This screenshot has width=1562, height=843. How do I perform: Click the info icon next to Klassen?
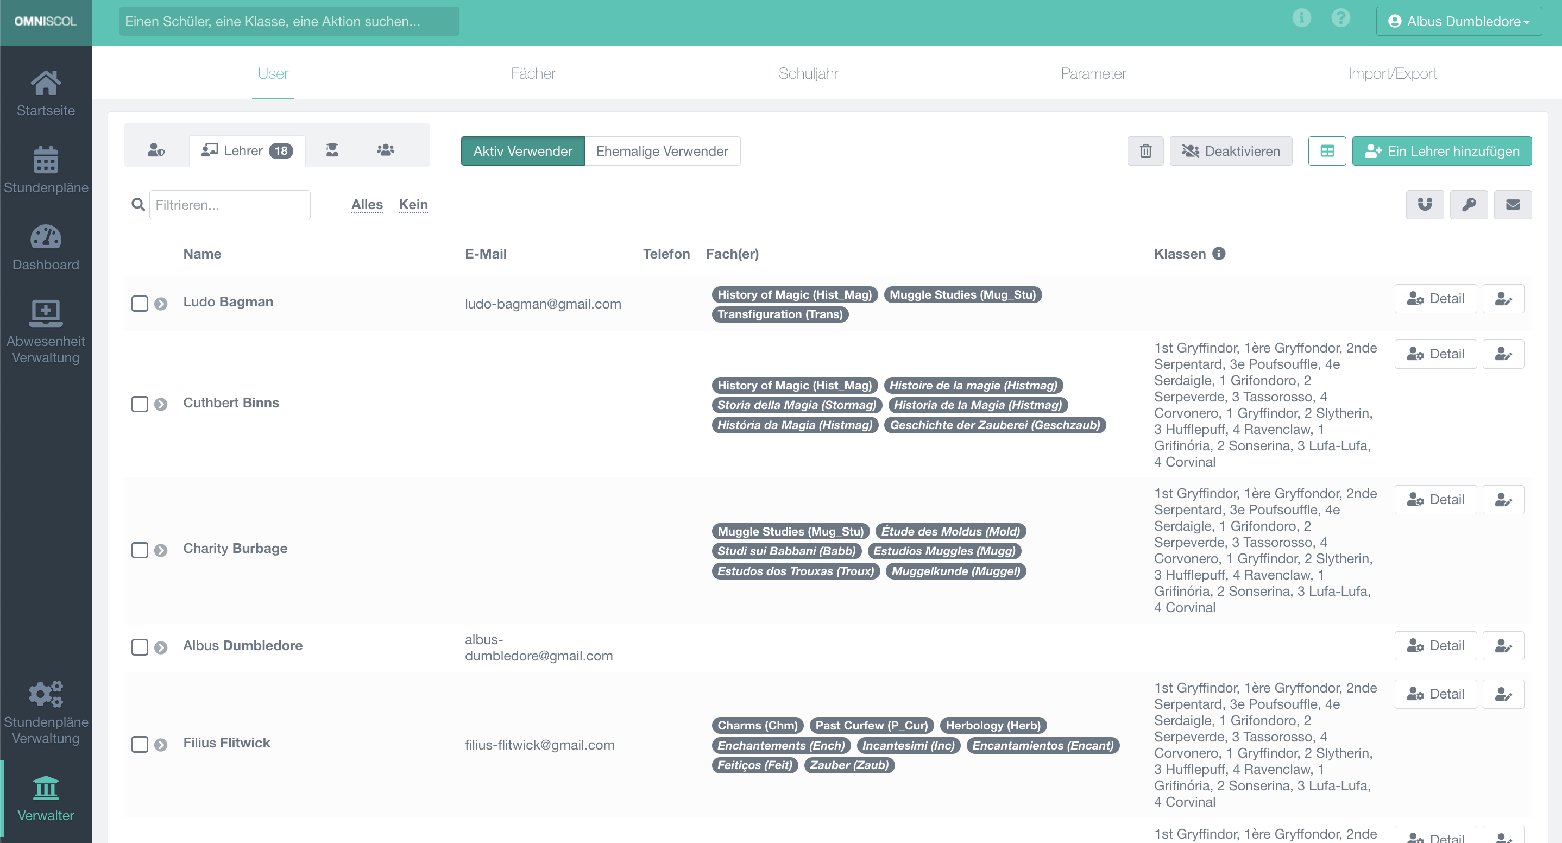coord(1219,254)
